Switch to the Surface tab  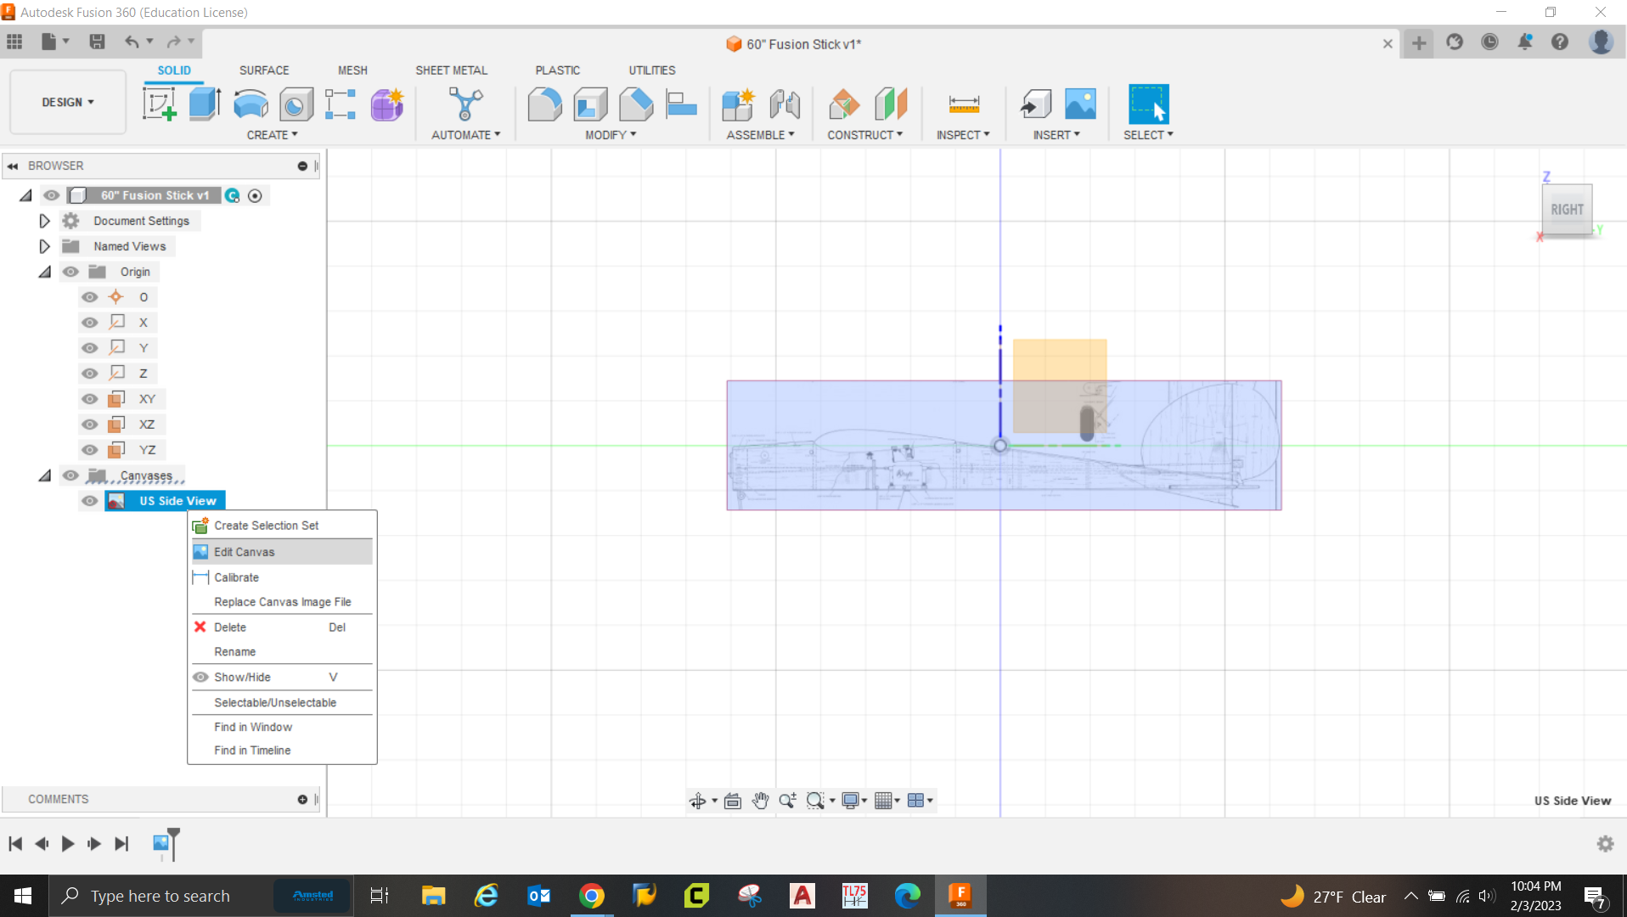tap(263, 70)
